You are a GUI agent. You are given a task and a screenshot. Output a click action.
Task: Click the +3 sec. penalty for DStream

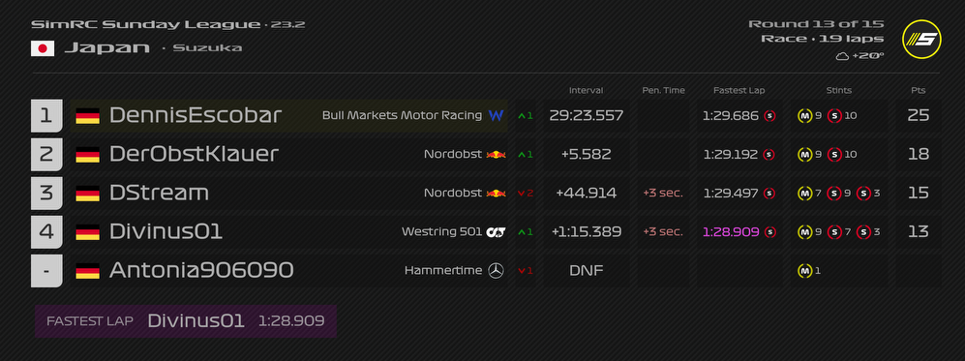click(663, 194)
